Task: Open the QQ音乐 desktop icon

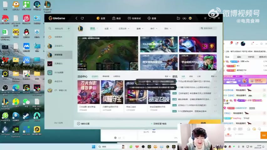Action: click(16, 103)
